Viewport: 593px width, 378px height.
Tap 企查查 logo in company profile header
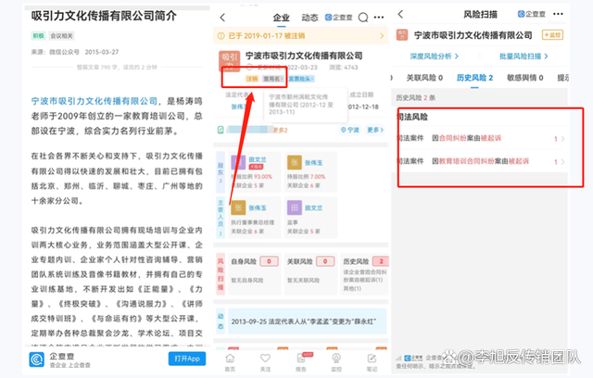coord(338,18)
